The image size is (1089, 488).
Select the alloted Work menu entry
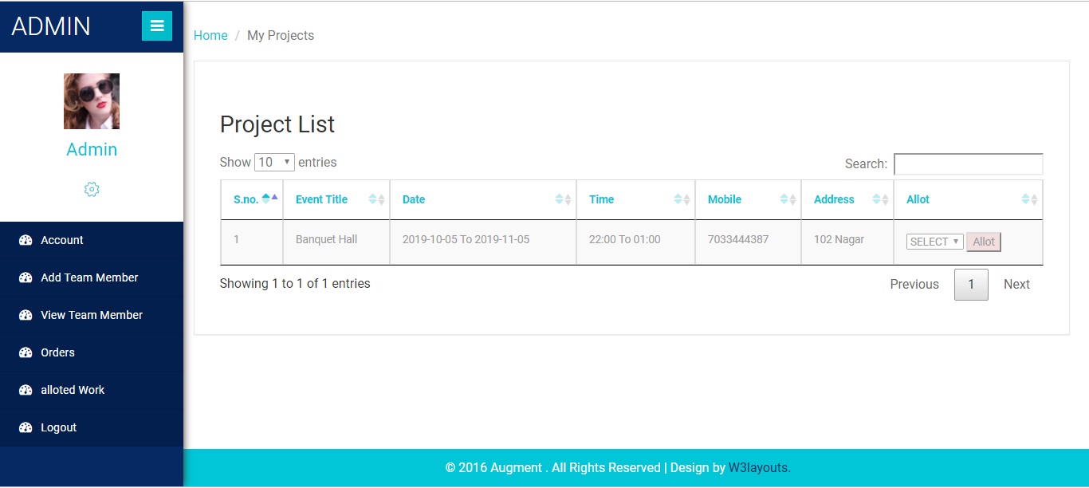(73, 390)
